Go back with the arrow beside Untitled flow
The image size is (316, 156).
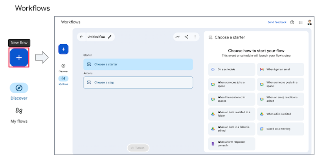coord(81,37)
